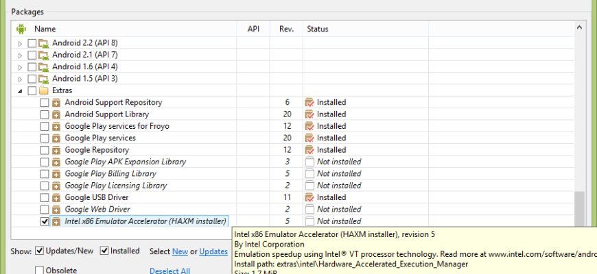This screenshot has height=274, width=597.
Task: Click not-installed status icon for APK Expansion Library
Action: 309,162
